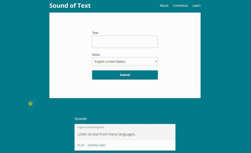Download the 'Listen to text' sound clip
Image resolution: width=251 pixels, height=153 pixels.
pyautogui.click(x=96, y=145)
